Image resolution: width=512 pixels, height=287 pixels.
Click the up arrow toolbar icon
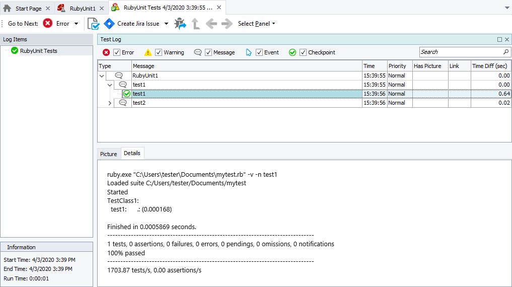(196, 24)
